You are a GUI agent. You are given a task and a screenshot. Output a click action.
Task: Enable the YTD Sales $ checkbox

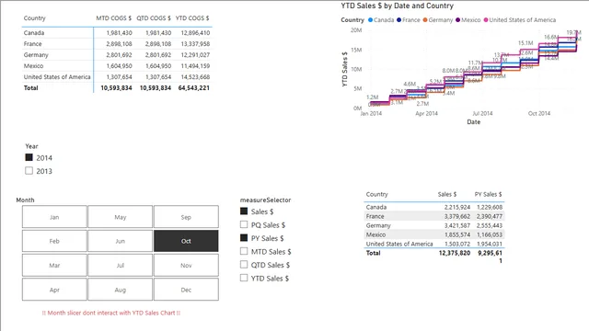coord(244,278)
